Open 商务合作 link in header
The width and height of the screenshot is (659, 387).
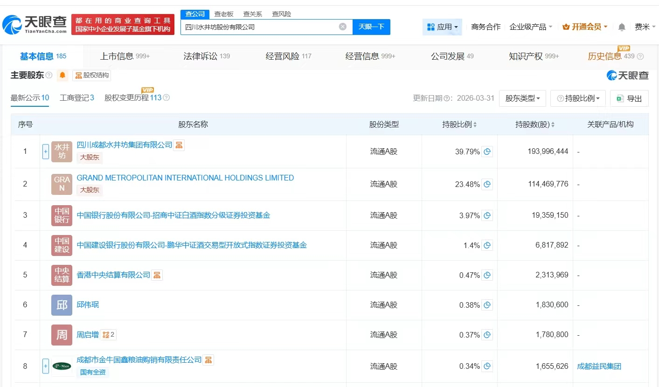coord(486,27)
